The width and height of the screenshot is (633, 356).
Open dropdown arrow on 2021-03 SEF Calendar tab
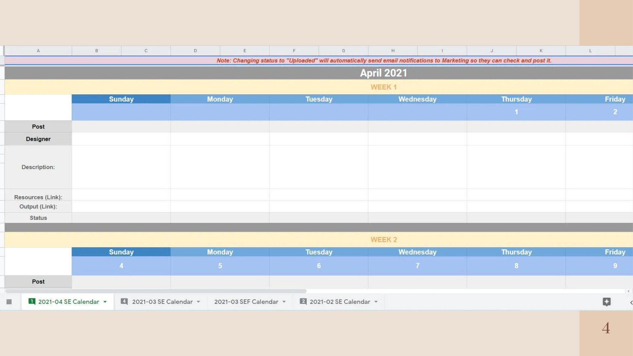284,302
